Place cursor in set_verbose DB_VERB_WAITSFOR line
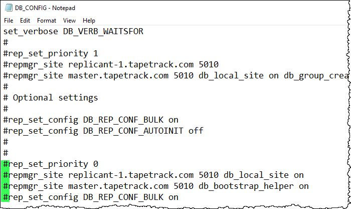This screenshot has width=351, height=209. (x=73, y=31)
